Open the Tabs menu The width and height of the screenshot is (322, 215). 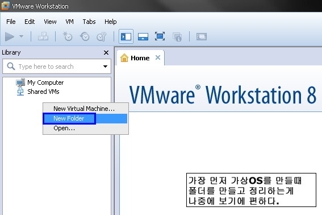89,22
